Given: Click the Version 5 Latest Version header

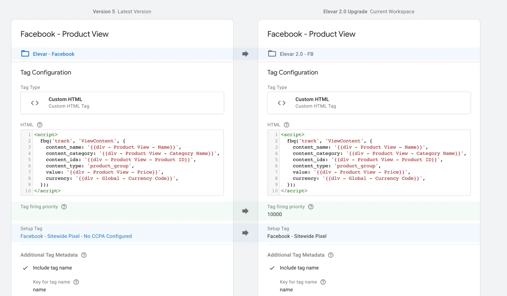Looking at the screenshot, I should 122,12.
